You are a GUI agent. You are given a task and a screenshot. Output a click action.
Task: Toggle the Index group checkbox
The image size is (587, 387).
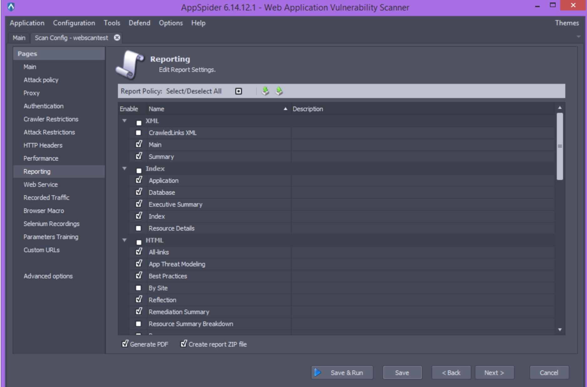139,171
